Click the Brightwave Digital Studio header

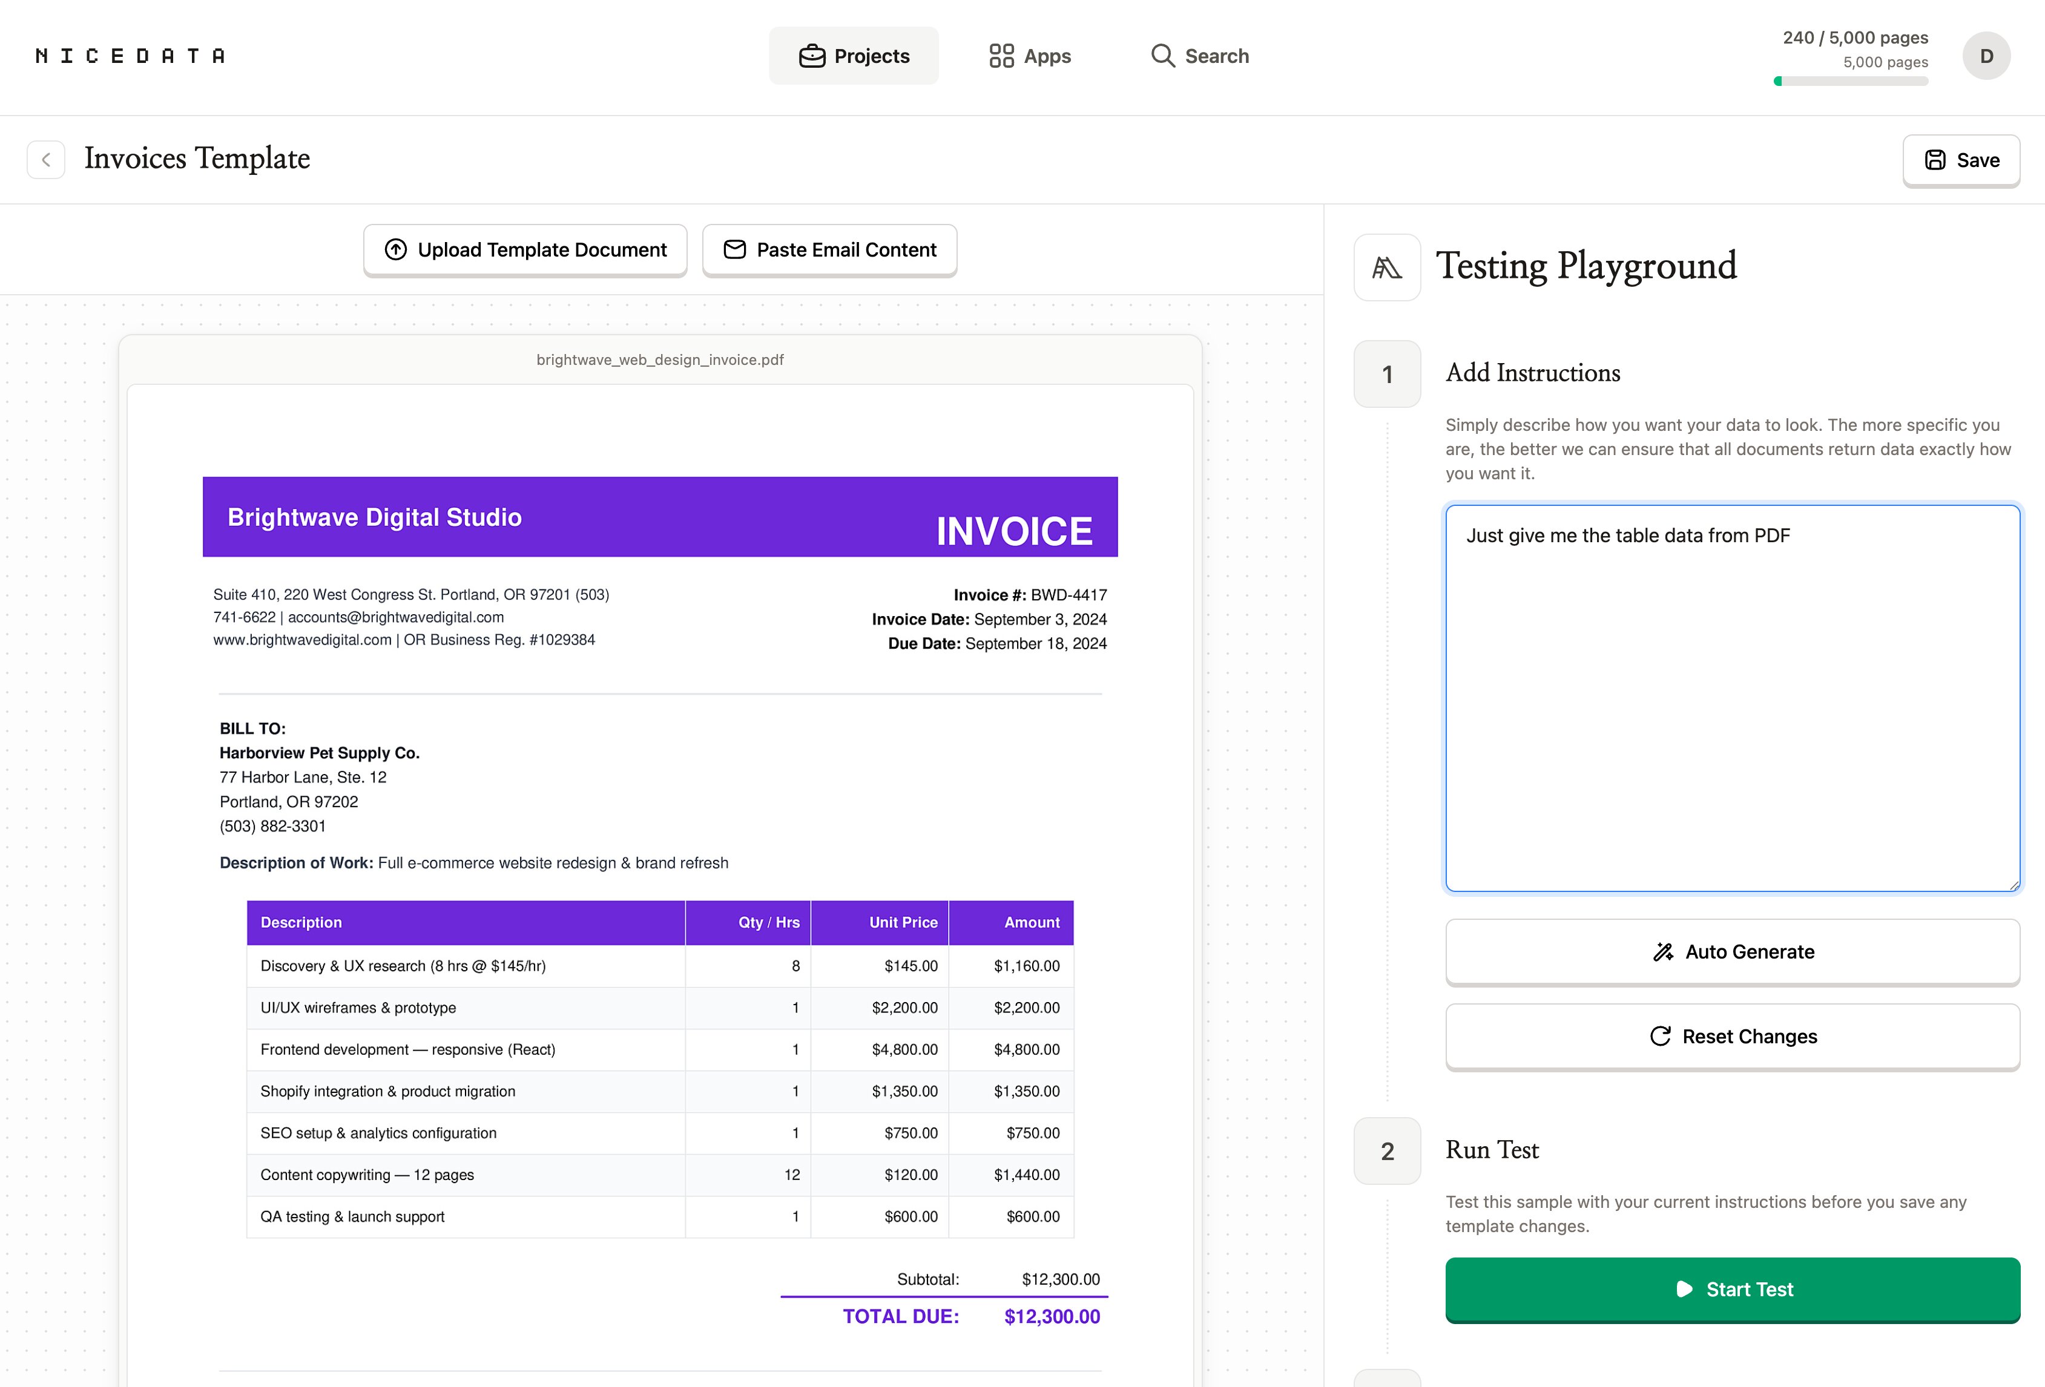(x=375, y=517)
